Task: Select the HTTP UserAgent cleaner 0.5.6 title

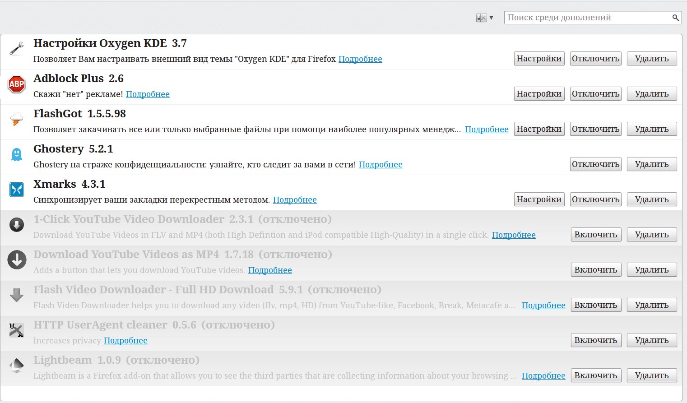Action: pos(154,325)
